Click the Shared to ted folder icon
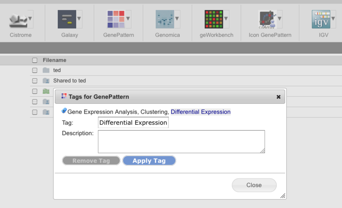This screenshot has height=208, width=342. 46,81
